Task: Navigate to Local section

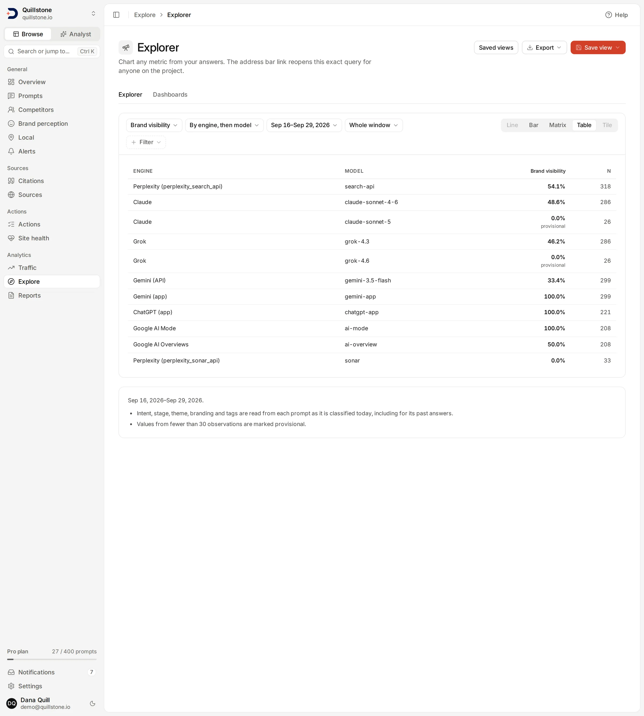Action: (x=52, y=137)
